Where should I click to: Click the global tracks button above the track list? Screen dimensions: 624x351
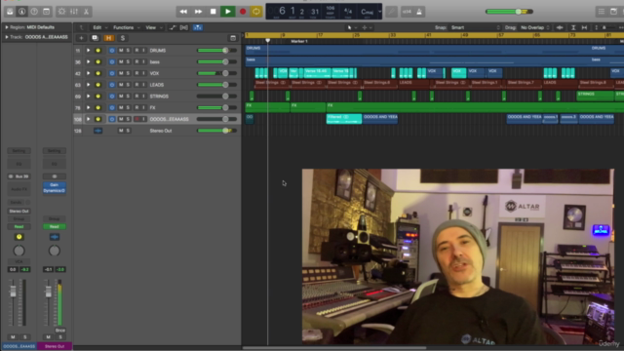point(233,38)
